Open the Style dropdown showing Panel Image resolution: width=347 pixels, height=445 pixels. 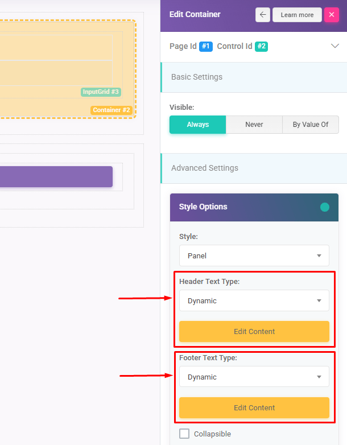click(254, 256)
